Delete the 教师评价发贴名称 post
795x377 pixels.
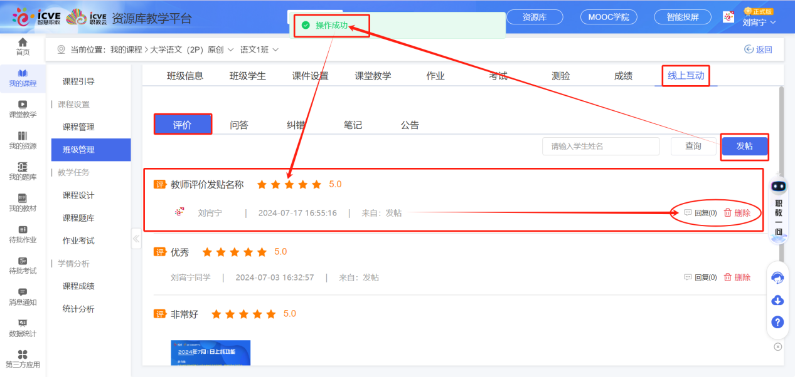click(737, 213)
